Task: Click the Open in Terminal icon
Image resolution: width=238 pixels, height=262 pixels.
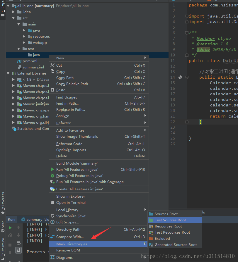Action: 52,203
